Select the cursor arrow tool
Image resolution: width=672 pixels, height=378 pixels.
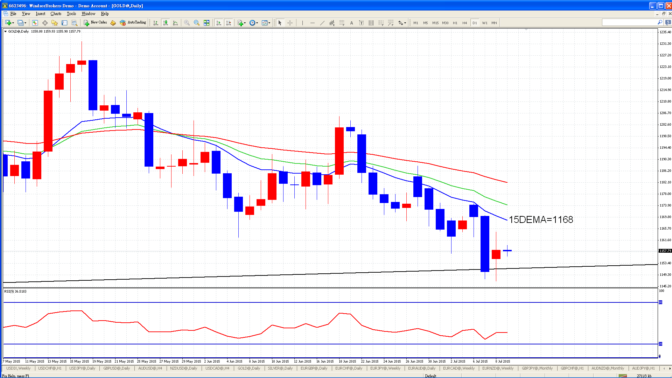280,23
